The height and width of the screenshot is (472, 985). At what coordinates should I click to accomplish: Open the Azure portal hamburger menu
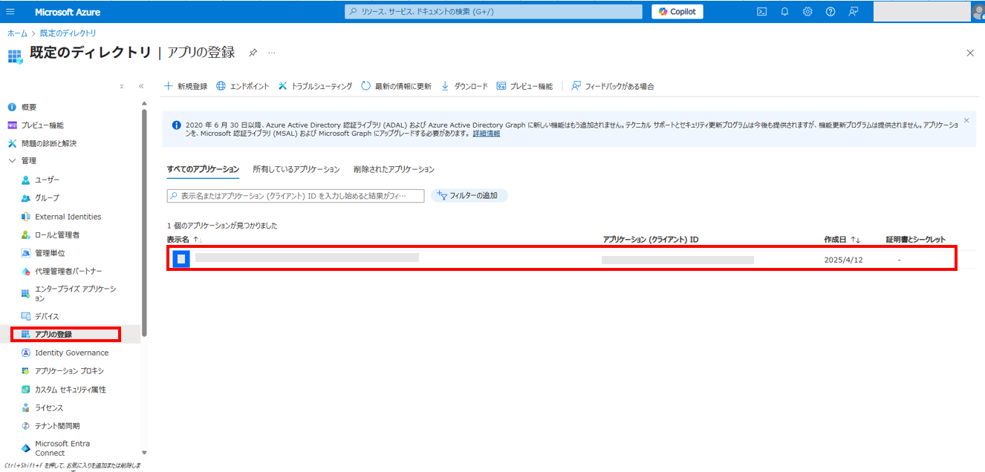point(10,12)
